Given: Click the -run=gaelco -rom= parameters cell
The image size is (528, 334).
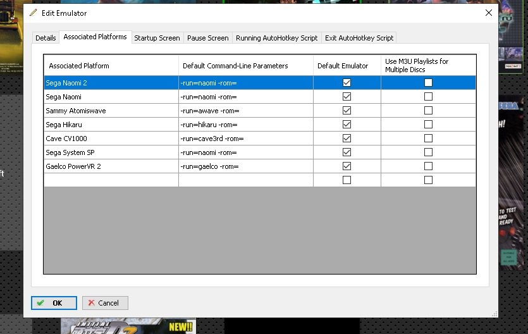Looking at the screenshot, I should (x=246, y=166).
